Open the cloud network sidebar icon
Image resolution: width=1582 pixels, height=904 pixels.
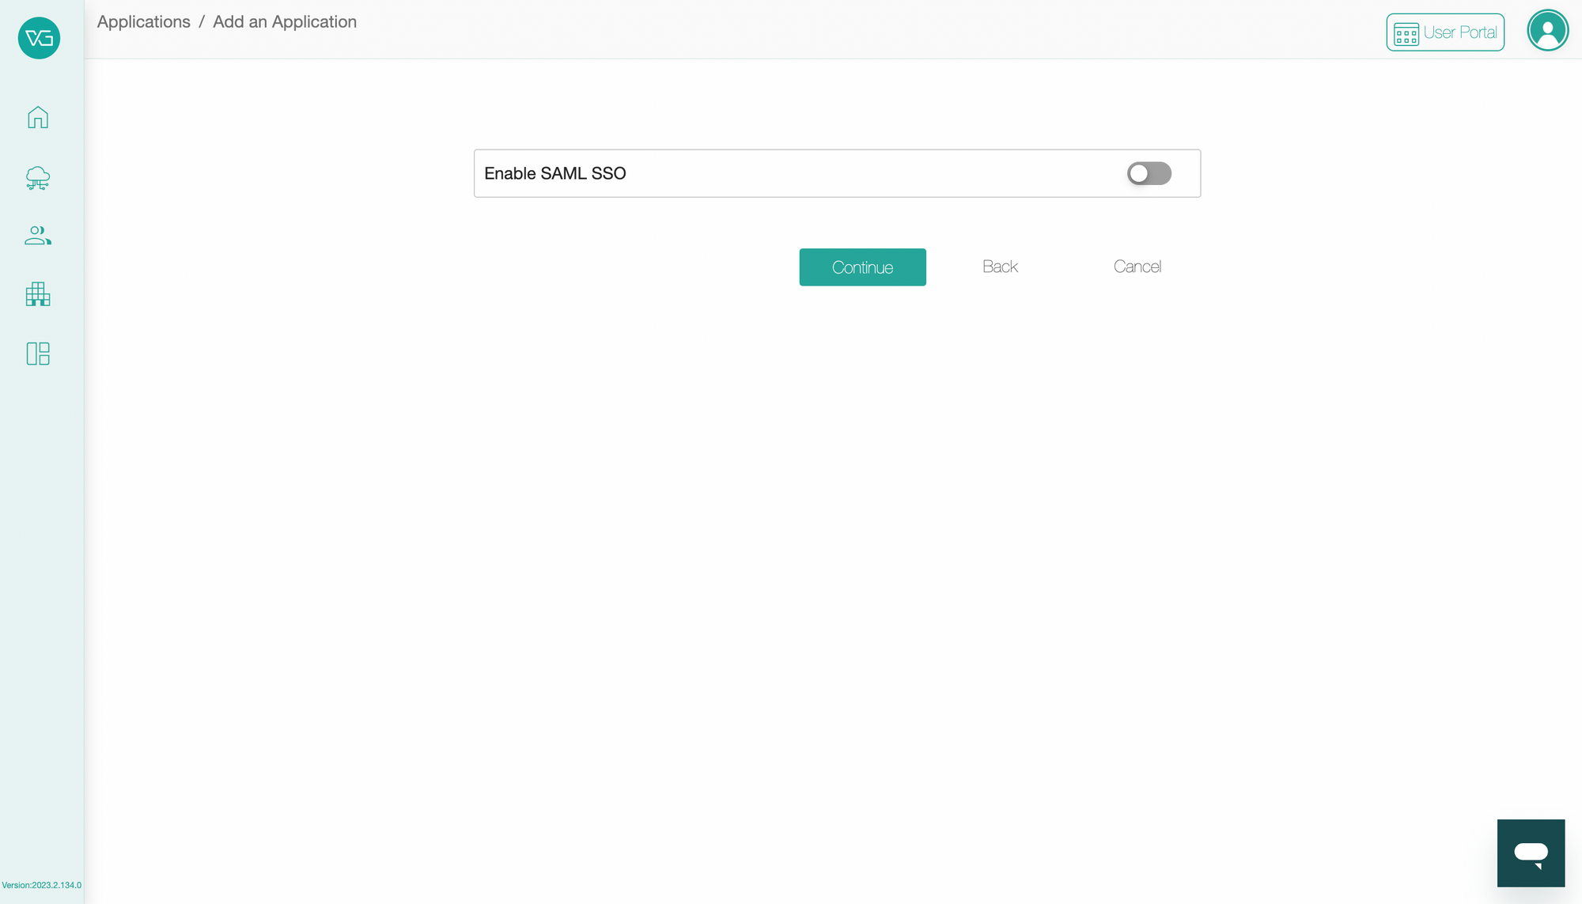38,178
